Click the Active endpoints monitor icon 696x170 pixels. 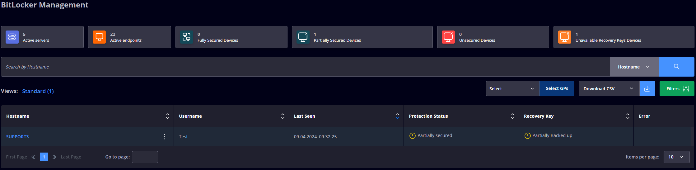pyautogui.click(x=99, y=37)
